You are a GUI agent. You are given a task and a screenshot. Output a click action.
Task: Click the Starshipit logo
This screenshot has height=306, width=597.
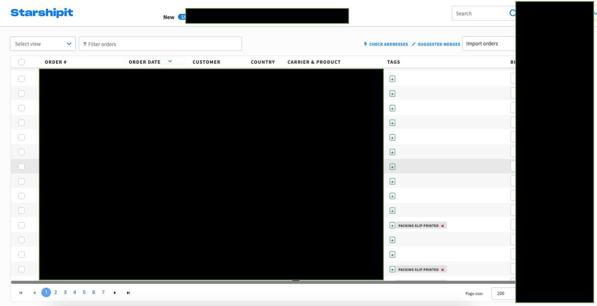coord(42,13)
